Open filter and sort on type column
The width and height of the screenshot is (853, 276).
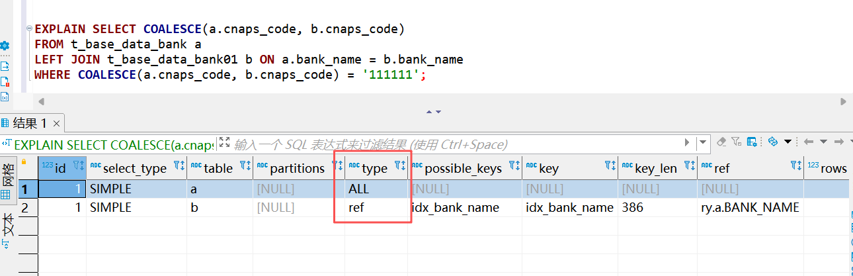[399, 167]
